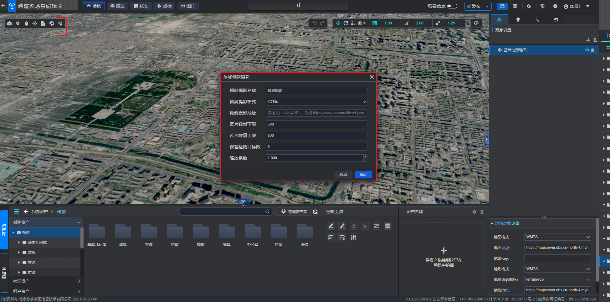Click the 确定 button
The image size is (610, 302).
[364, 175]
